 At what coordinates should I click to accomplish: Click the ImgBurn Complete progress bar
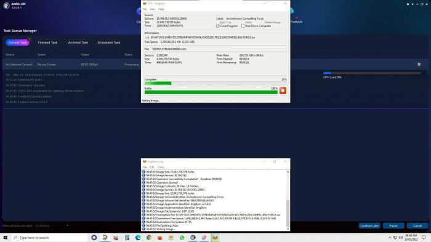216,83
